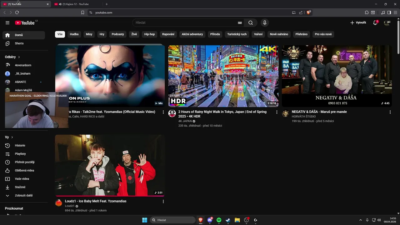Open more options for Loudz1 video
400x225 pixels.
163,202
